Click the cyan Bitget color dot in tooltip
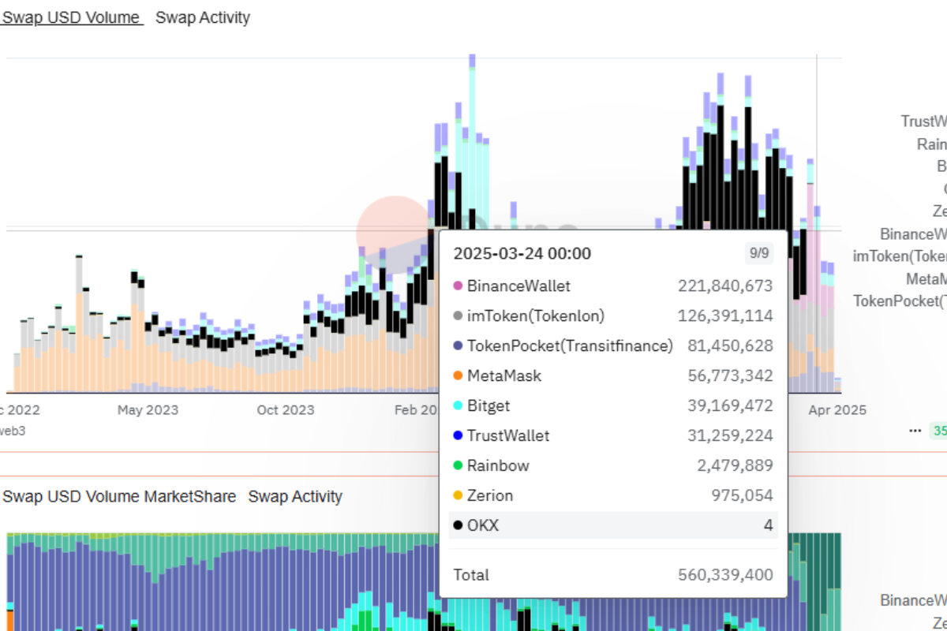Image resolution: width=947 pixels, height=631 pixels. [458, 406]
